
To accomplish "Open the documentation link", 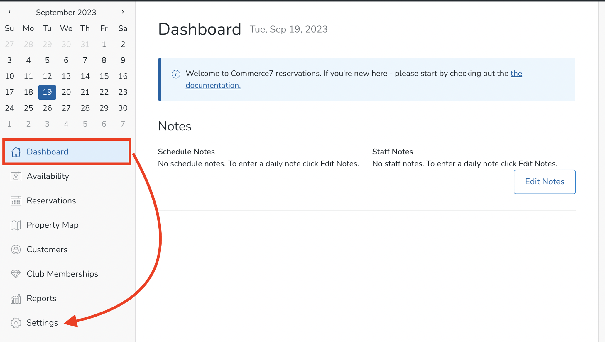I will 213,85.
